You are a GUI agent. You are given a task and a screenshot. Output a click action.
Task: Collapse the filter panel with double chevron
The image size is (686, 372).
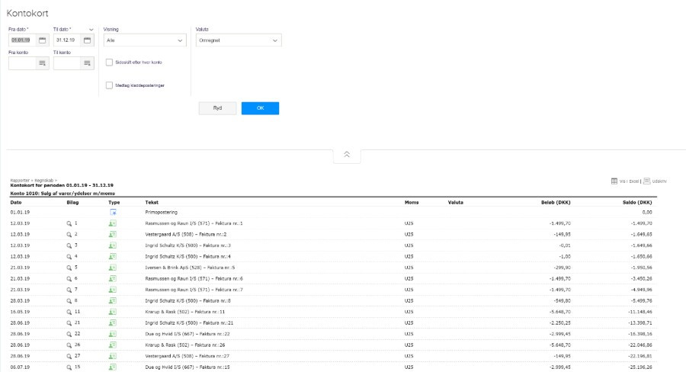coord(347,155)
